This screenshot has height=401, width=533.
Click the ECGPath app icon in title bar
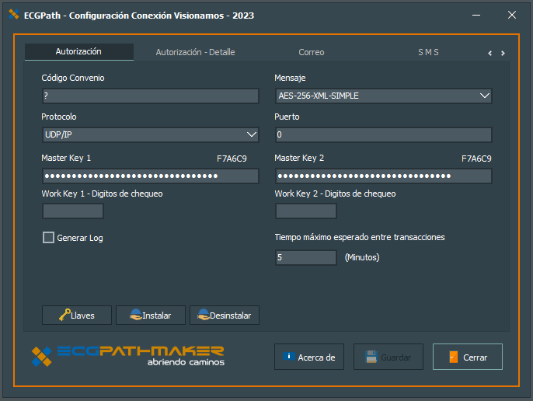tap(15, 15)
